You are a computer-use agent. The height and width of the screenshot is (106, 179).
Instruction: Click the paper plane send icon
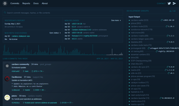(174, 3)
